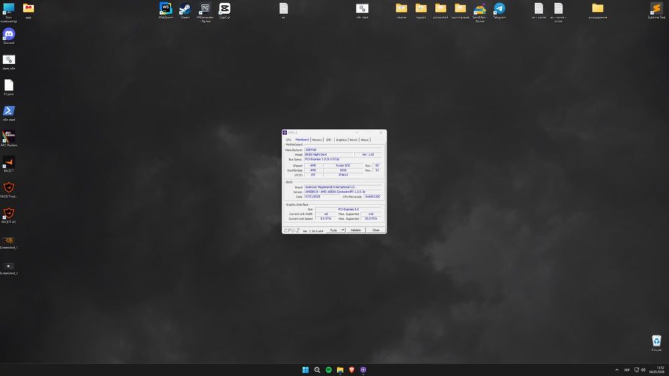Select the launchpreset folder on desktop
The height and width of the screenshot is (376, 669).
click(x=460, y=10)
